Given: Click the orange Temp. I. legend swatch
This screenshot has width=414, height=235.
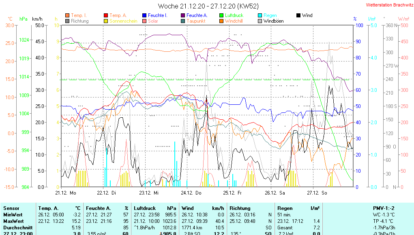Looking at the screenshot, I should (x=67, y=15).
